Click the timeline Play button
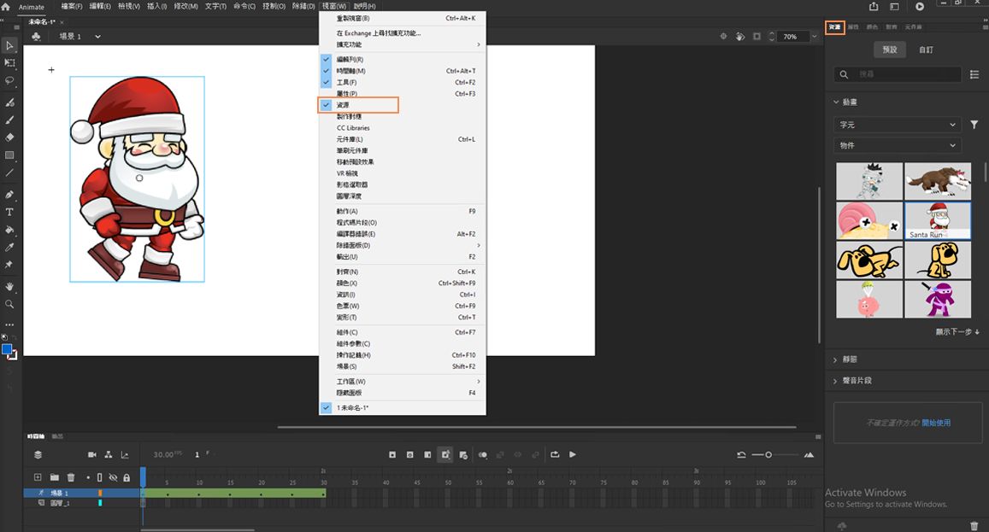Image resolution: width=989 pixels, height=532 pixels. (x=573, y=454)
